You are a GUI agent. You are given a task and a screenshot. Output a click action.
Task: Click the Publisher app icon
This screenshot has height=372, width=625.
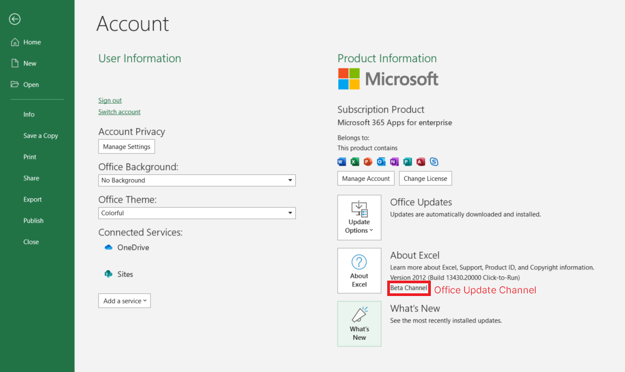[x=407, y=162]
